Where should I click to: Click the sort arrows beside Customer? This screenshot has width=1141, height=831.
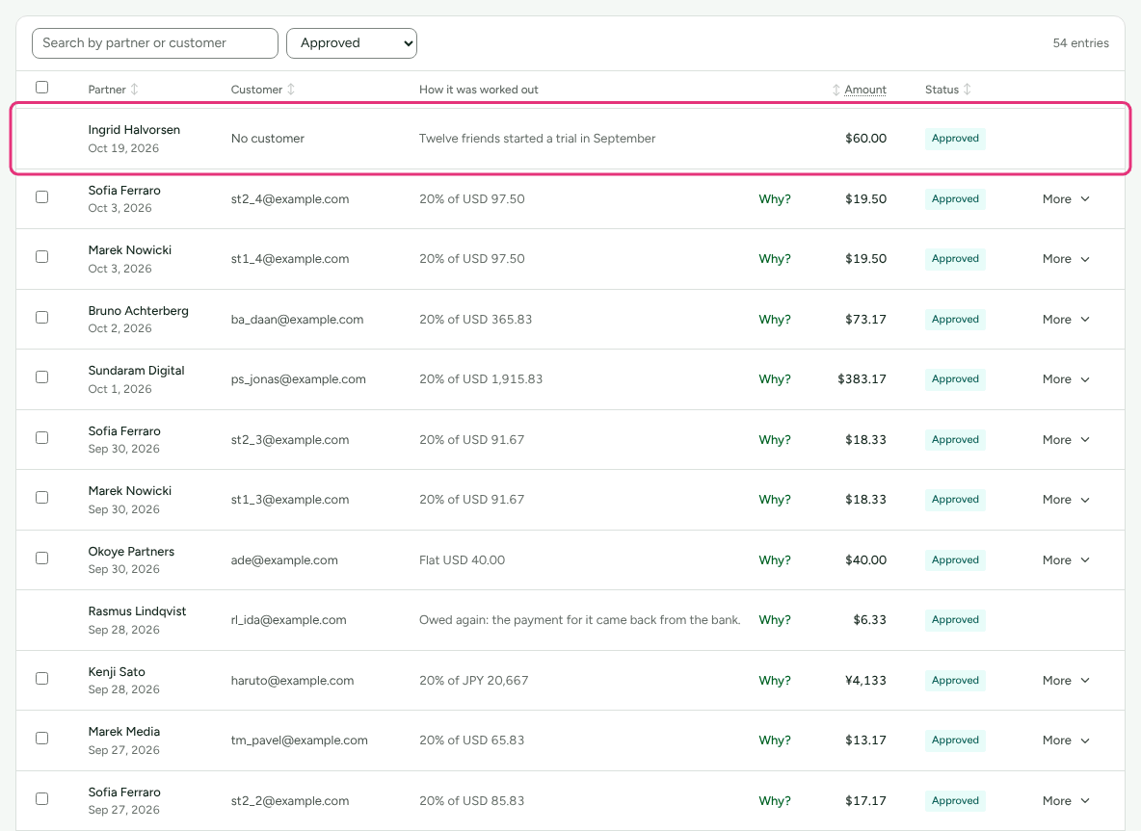tap(291, 90)
